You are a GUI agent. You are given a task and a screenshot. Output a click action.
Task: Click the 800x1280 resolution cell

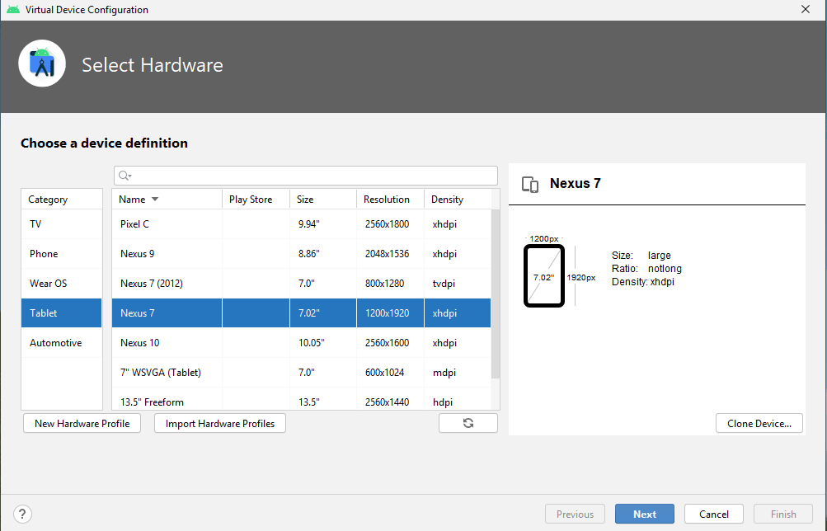[x=390, y=283]
